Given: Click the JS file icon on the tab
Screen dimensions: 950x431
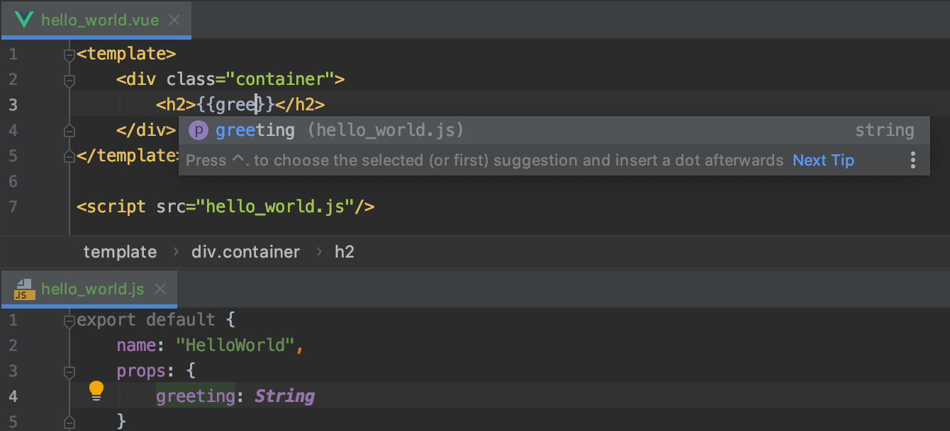Looking at the screenshot, I should point(24,289).
